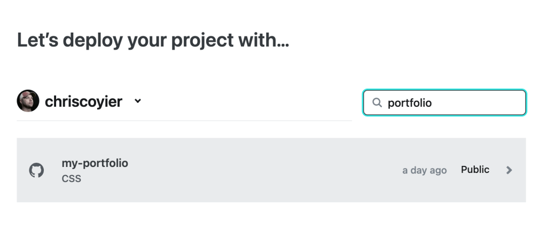Image resolution: width=547 pixels, height=231 pixels.
Task: Open the my-portfolio repository name
Action: 95,163
